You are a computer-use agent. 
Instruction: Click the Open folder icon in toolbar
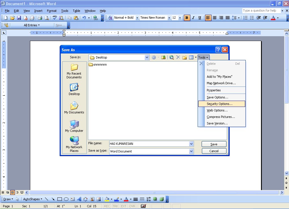click(x=12, y=18)
